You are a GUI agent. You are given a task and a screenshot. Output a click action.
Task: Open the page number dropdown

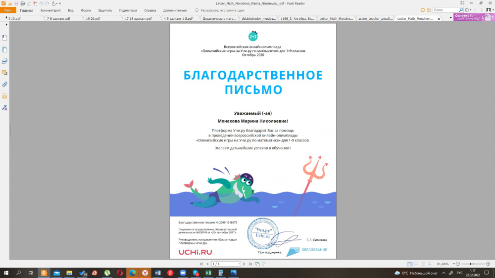coord(239,264)
